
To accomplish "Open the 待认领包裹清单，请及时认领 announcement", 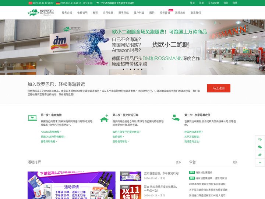I will point(211,178).
